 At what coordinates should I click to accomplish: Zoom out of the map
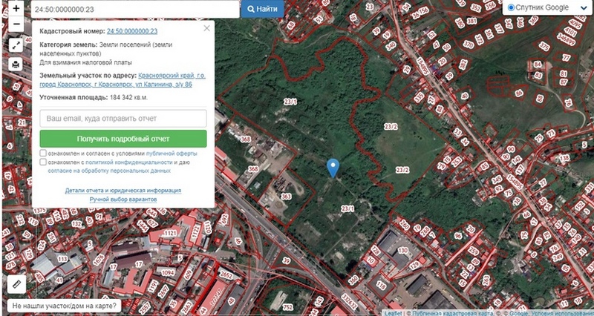coord(16,24)
